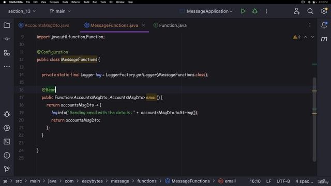This screenshot has width=331, height=186.
Task: Open editor tabs options vertical dots
Action: pyautogui.click(x=310, y=25)
